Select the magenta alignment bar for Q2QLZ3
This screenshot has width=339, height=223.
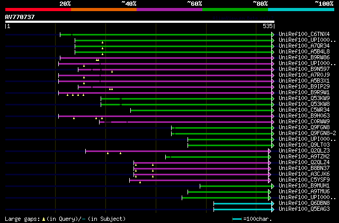point(177,151)
